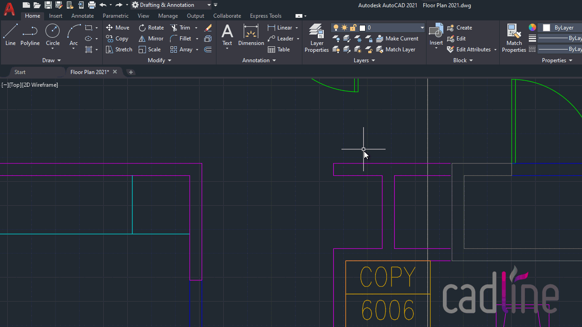Expand the Modify panel
Screen dimensions: 582x327
pyautogui.click(x=160, y=60)
